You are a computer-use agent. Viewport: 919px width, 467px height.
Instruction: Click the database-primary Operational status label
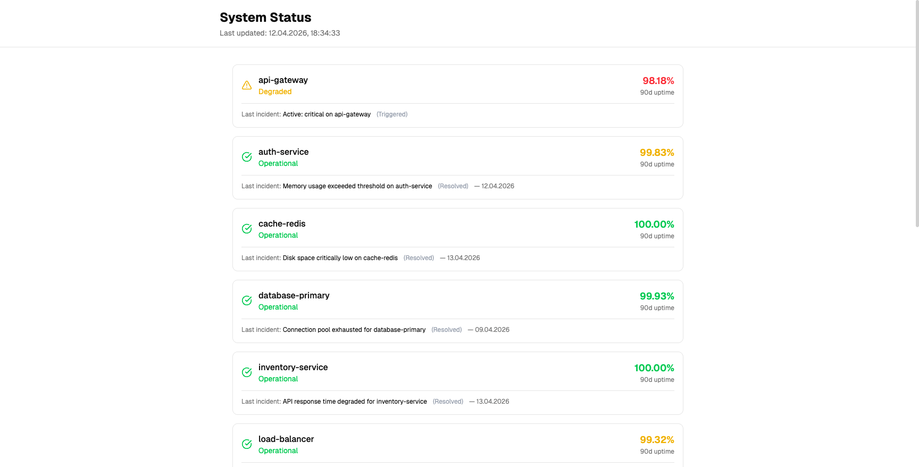[278, 307]
